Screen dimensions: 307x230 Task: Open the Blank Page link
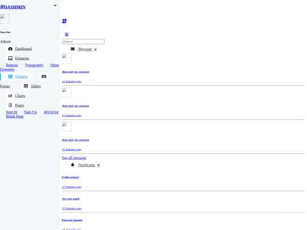tap(15, 116)
